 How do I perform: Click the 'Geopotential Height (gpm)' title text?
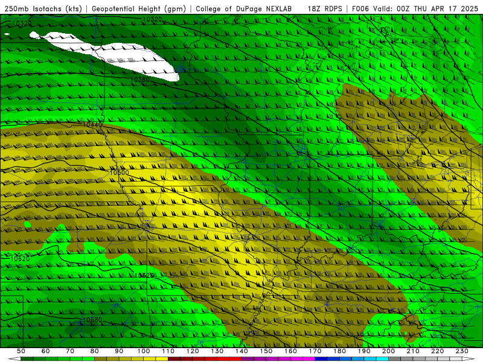coord(139,8)
